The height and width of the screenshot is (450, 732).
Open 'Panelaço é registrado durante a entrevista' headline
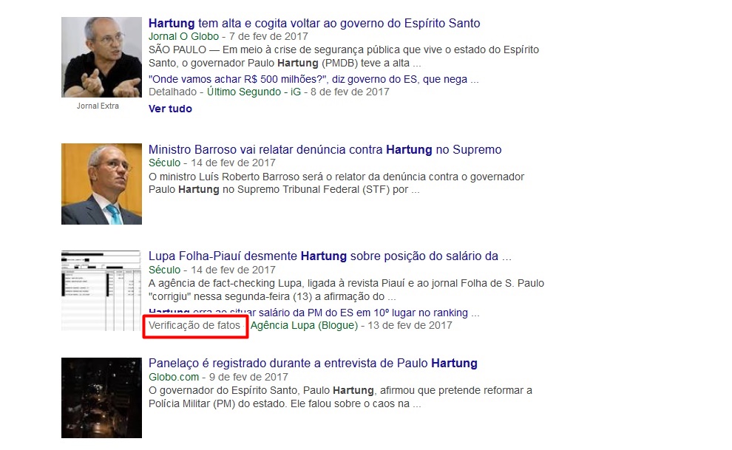313,364
